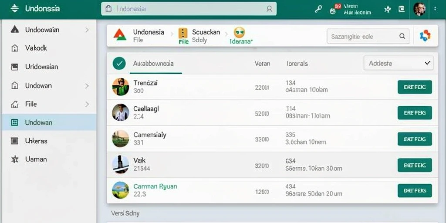This screenshot has width=446, height=223.
Task: Expand the Undoowaian sidebar chevron
Action: (x=87, y=30)
